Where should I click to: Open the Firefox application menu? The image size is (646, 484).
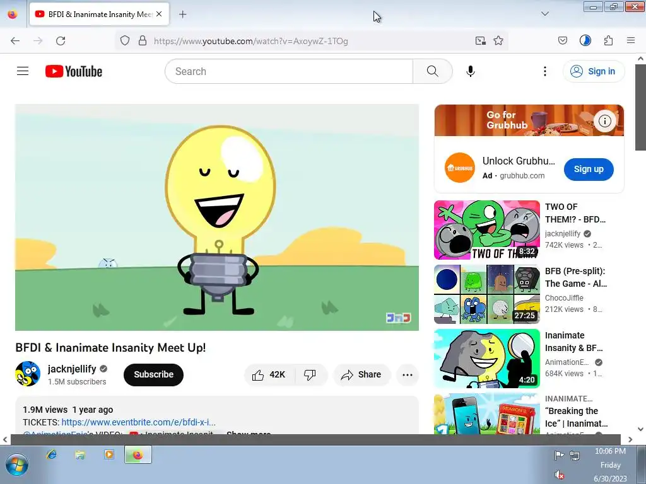point(631,40)
